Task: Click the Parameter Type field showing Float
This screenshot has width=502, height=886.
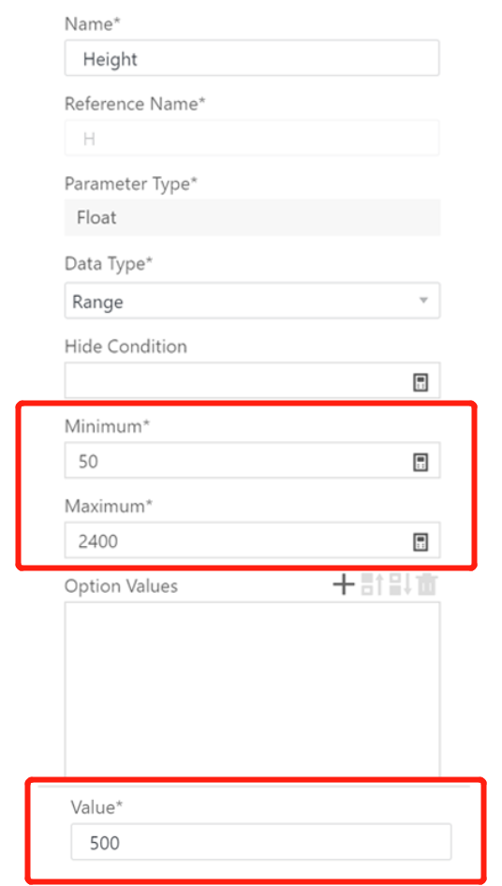Action: click(252, 217)
